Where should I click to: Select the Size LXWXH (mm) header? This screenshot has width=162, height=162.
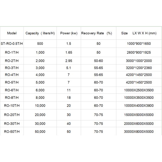[x=139, y=33]
